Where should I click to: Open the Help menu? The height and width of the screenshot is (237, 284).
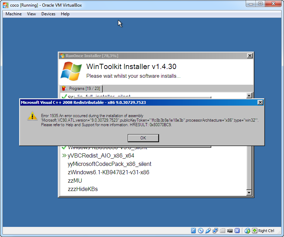pyautogui.click(x=65, y=14)
